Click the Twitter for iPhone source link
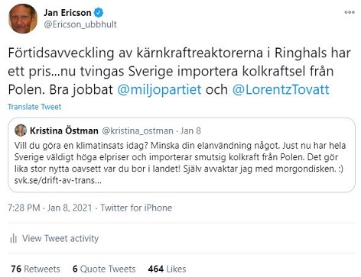 point(136,208)
